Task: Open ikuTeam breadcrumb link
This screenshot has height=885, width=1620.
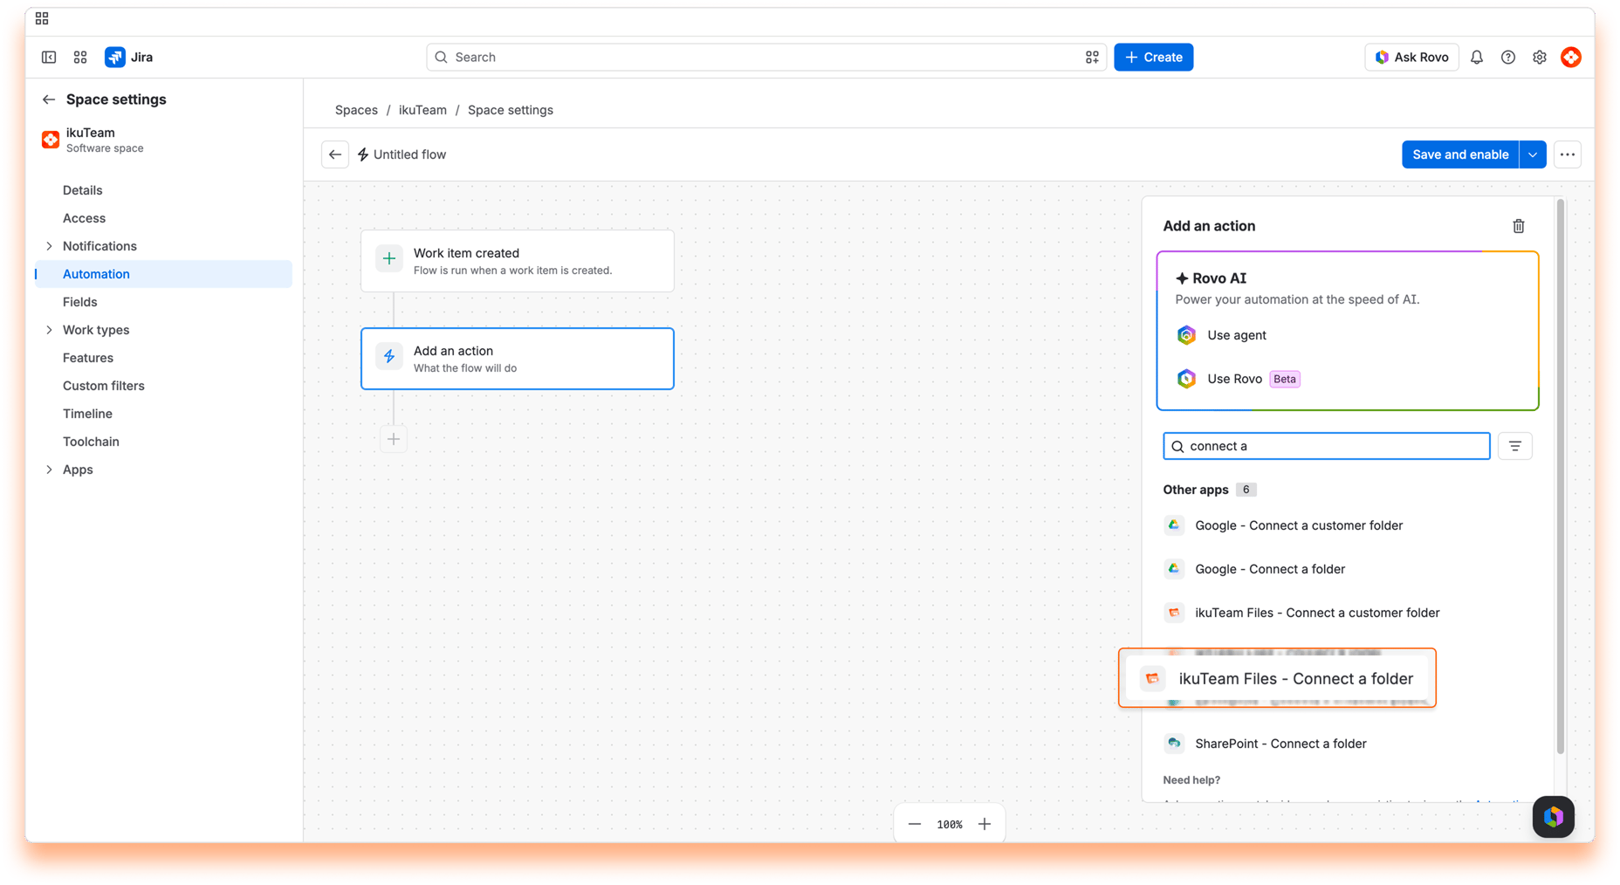Action: 422,110
